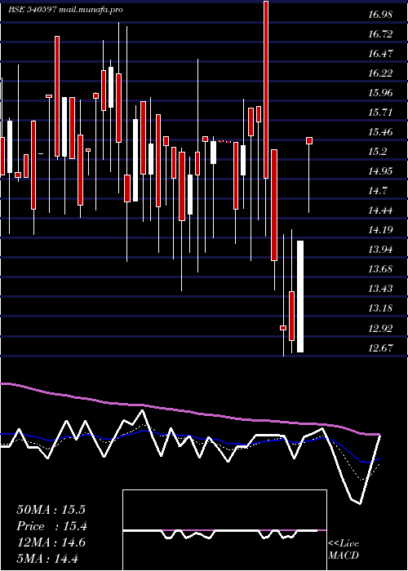Screen dimensions: 408x571
Task: Click the 16.47 price level label
Action: click(x=380, y=54)
